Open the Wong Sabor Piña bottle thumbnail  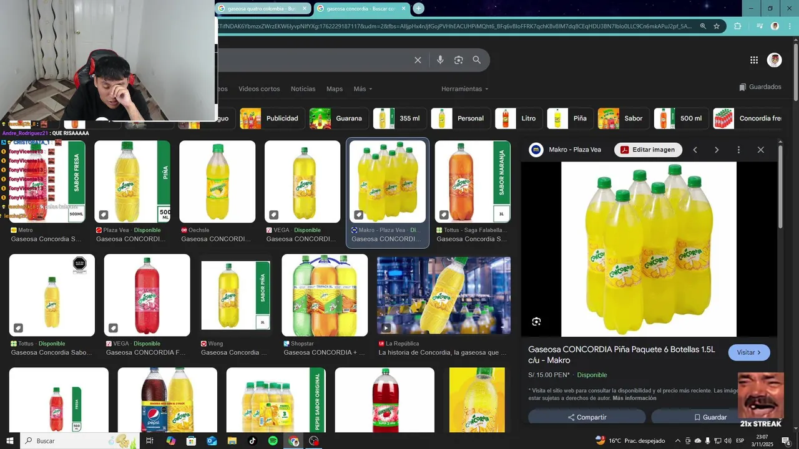pos(236,295)
